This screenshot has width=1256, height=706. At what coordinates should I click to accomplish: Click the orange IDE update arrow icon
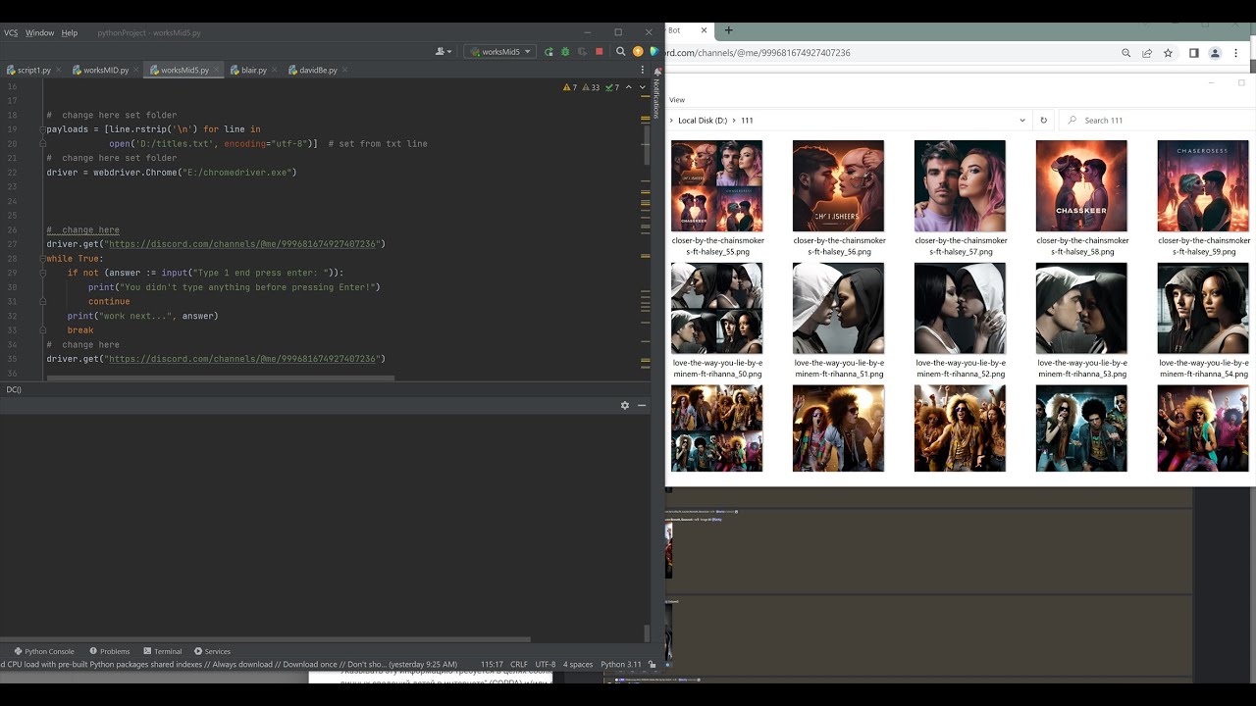[638, 52]
